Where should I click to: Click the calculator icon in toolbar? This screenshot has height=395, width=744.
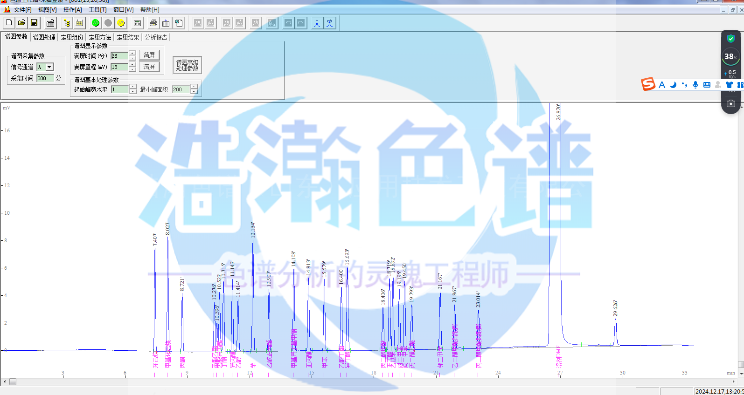point(137,23)
